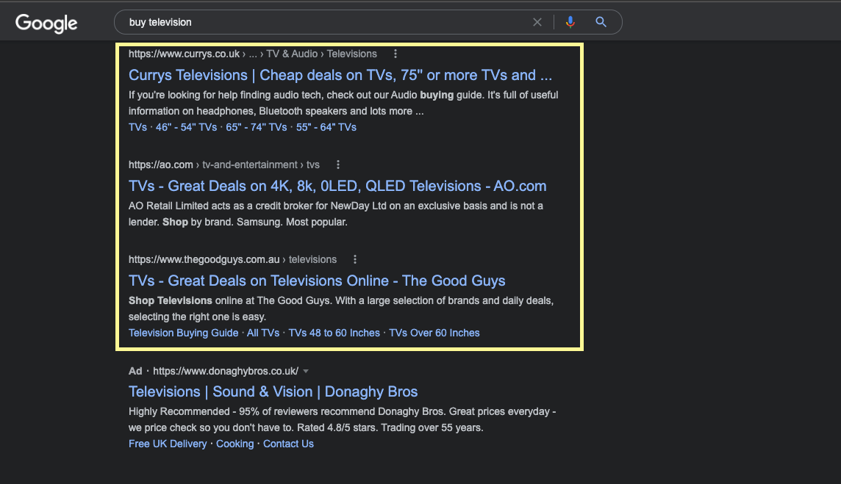The width and height of the screenshot is (841, 484).
Task: Open Donaghy Bros Televisions ad link
Action: [x=273, y=391]
